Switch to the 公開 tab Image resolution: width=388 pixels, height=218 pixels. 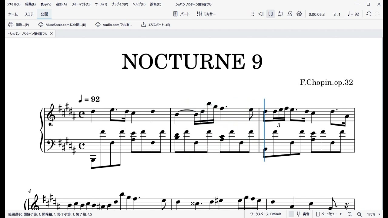coord(44,14)
